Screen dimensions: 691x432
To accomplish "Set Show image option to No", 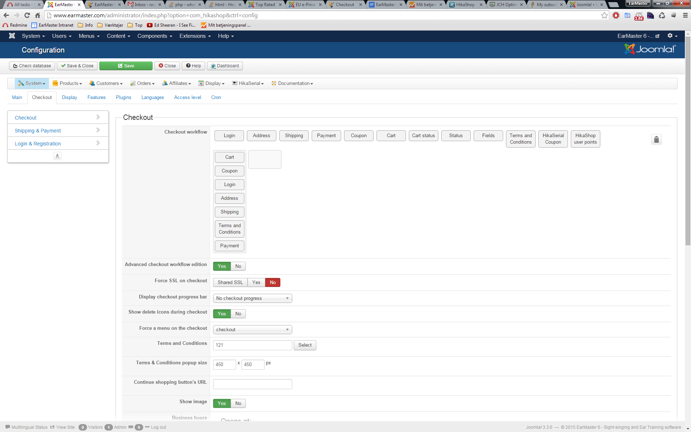I will coord(238,404).
